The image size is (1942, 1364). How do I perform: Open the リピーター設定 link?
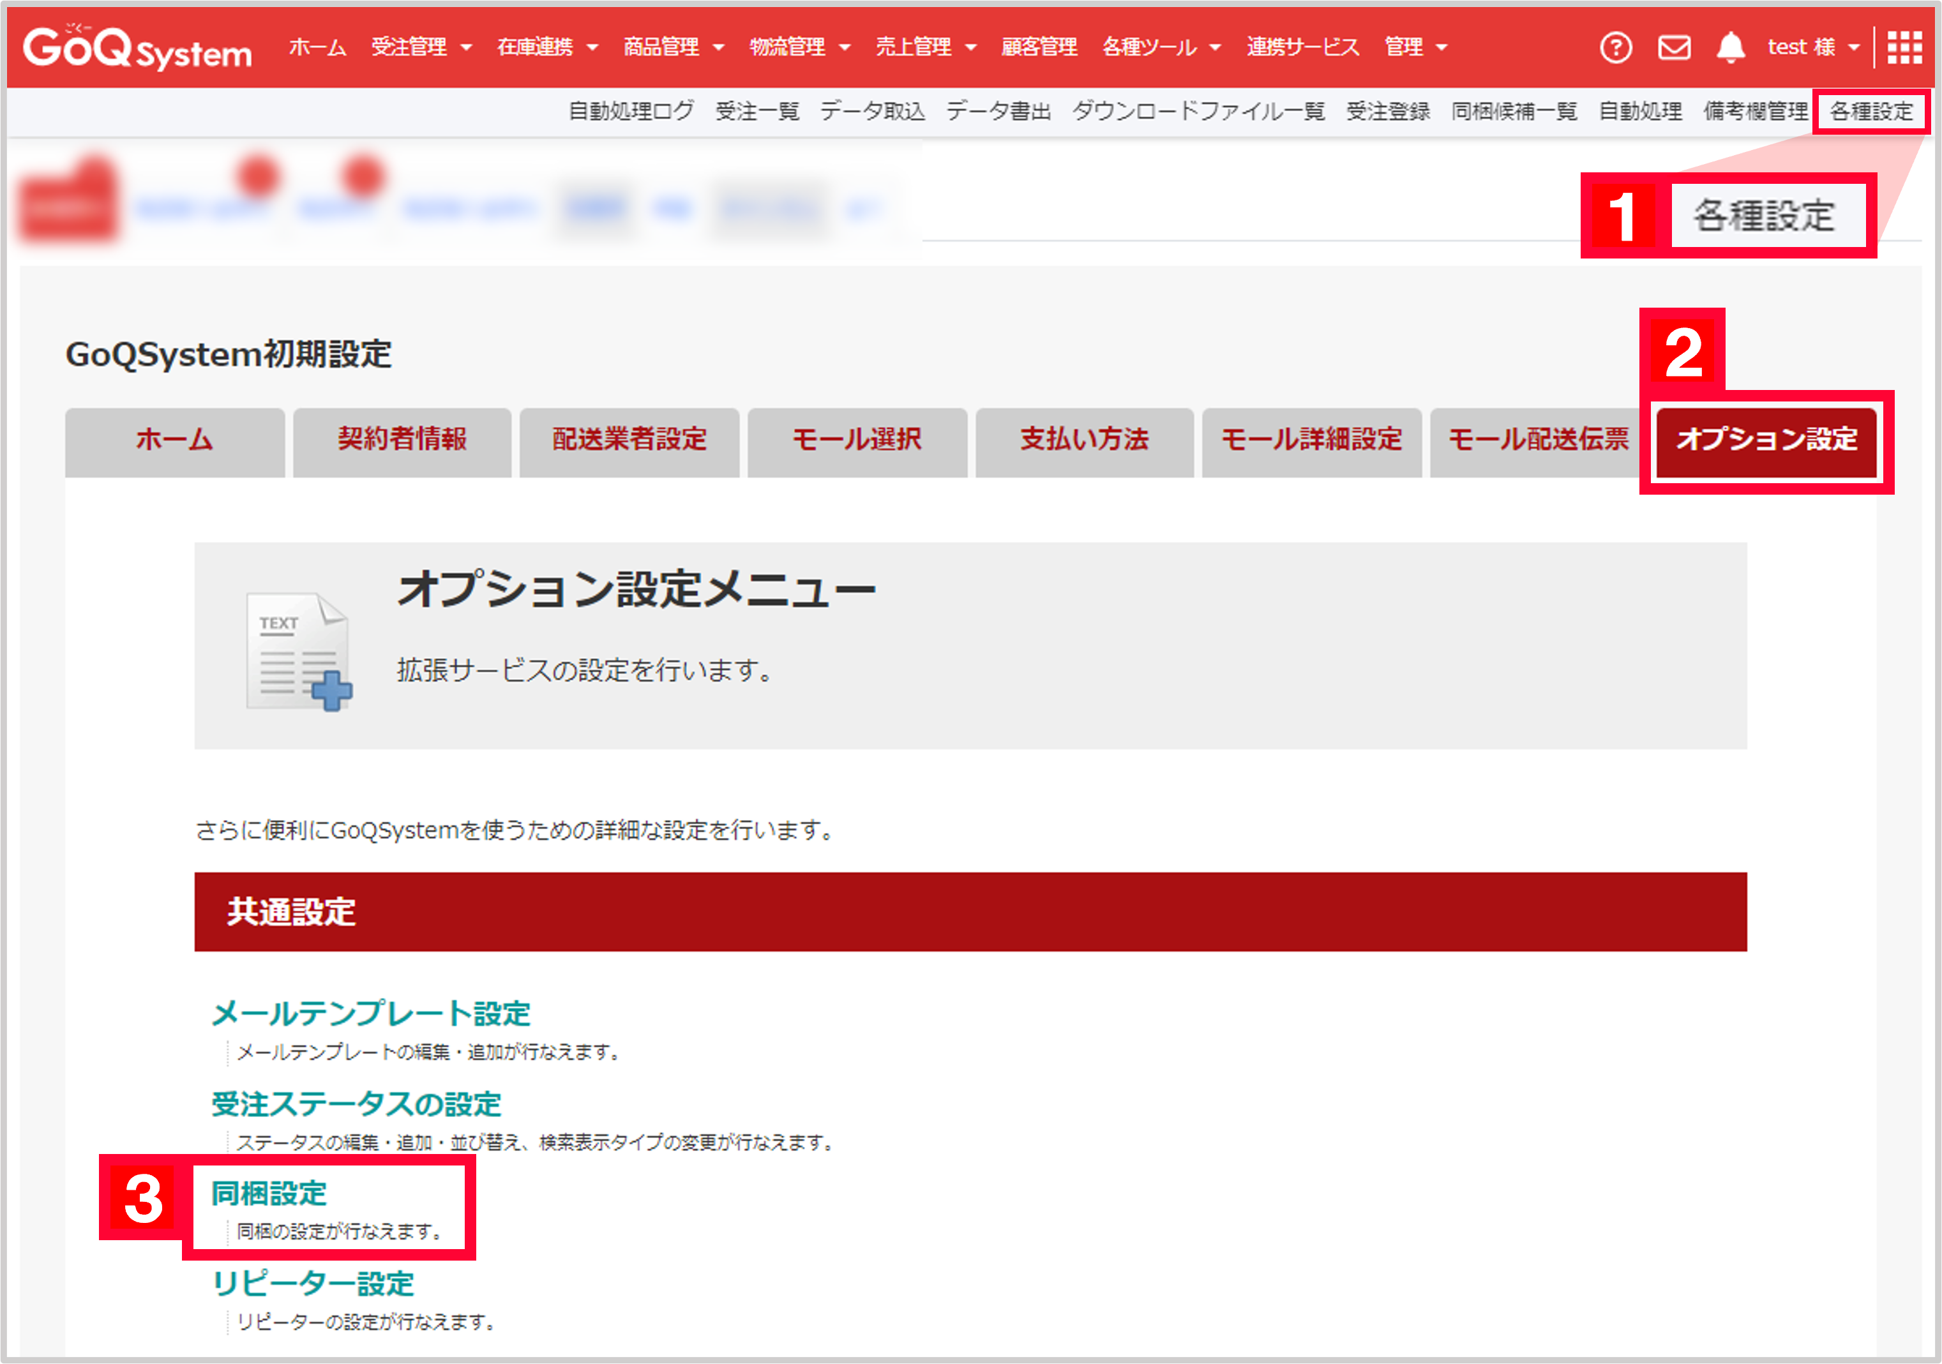click(313, 1283)
